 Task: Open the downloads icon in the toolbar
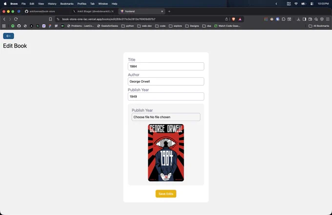click(x=298, y=19)
